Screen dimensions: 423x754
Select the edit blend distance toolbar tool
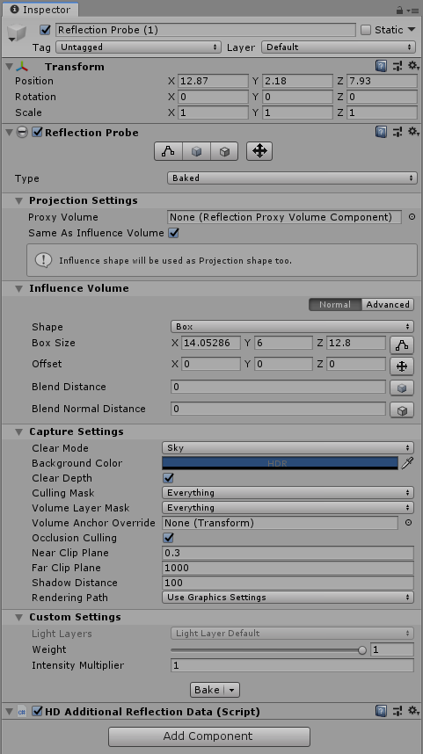(x=196, y=151)
